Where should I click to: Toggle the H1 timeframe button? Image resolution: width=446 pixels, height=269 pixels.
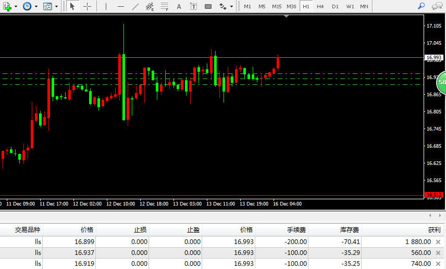(306, 6)
